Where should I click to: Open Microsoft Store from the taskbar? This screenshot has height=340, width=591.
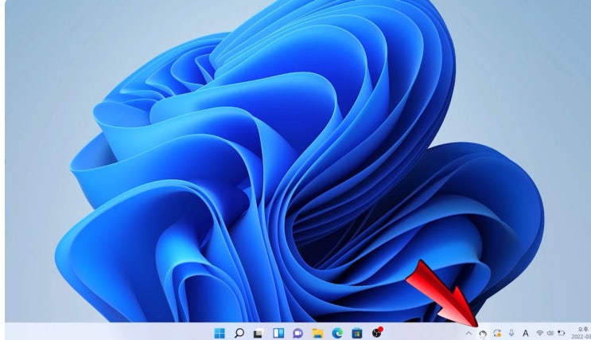tap(357, 333)
